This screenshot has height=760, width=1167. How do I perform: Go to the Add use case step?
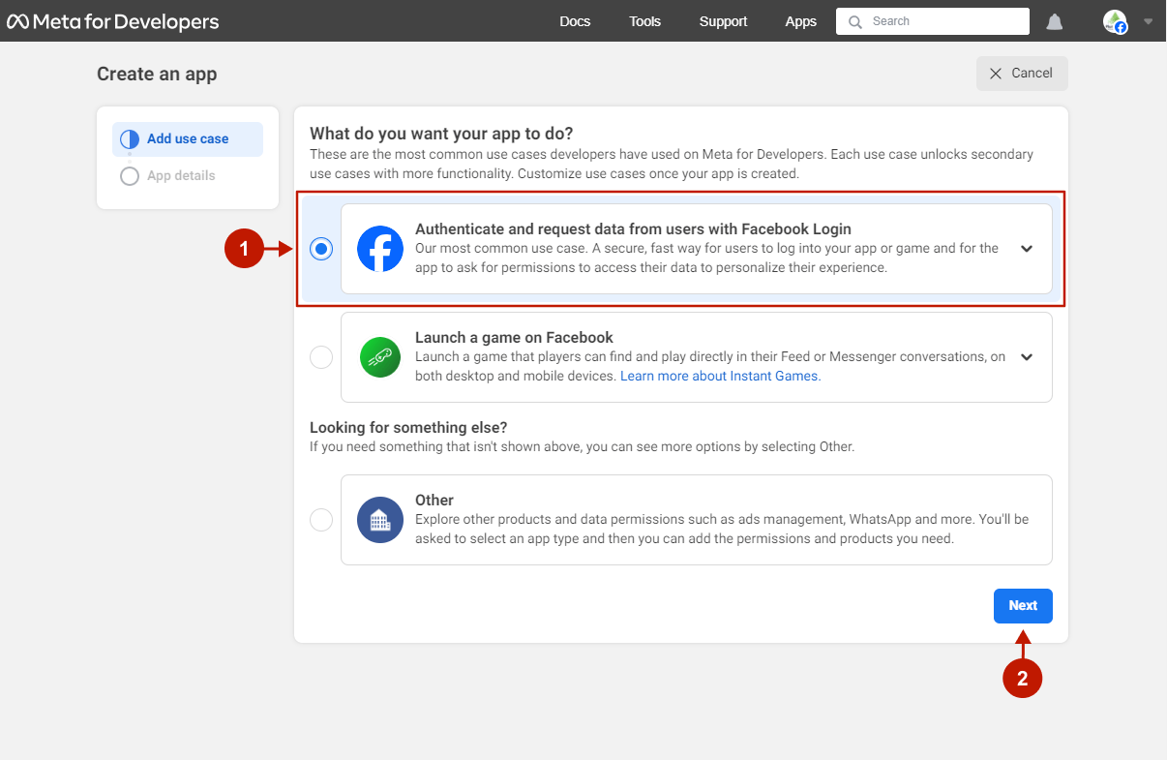coord(188,139)
